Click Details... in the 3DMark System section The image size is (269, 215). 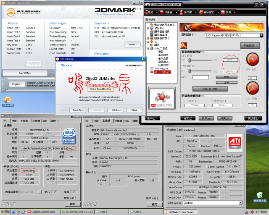click(133, 45)
